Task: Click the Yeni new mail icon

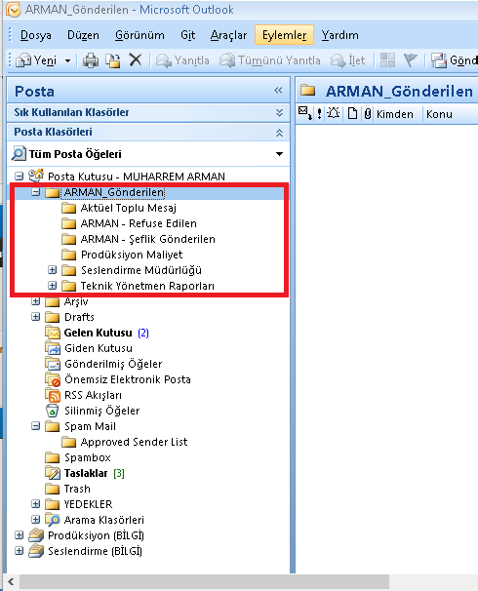Action: (x=24, y=59)
